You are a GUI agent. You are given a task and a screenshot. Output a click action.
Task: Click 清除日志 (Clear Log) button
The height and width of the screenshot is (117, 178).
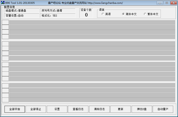(99, 109)
